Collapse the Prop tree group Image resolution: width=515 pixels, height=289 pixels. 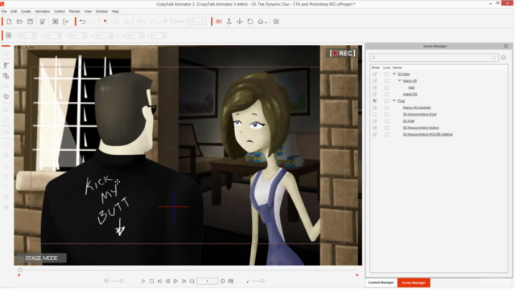(x=394, y=101)
